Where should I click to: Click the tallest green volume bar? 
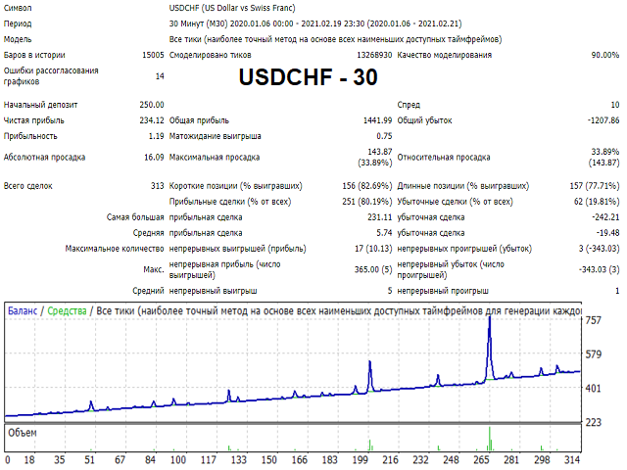point(490,439)
